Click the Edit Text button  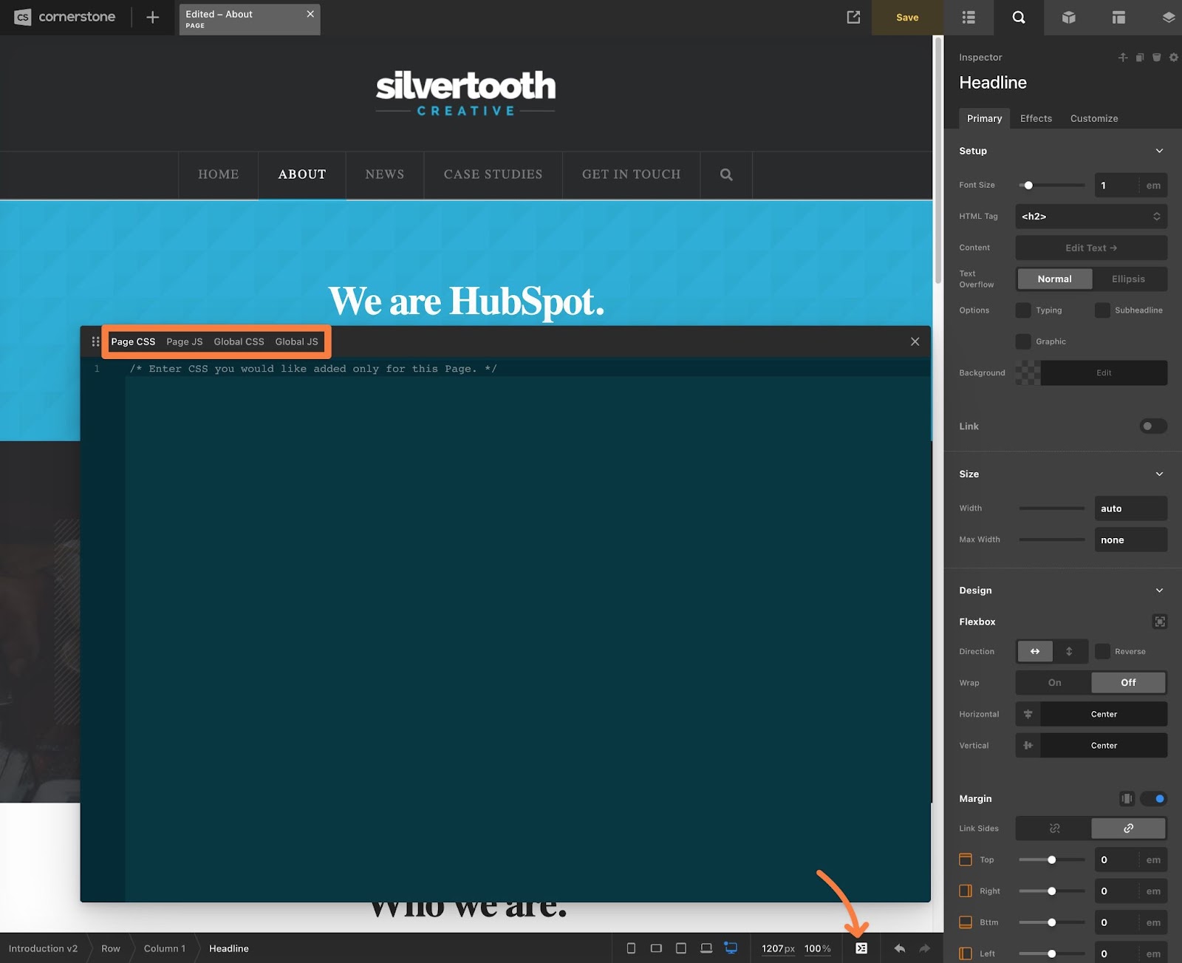pyautogui.click(x=1090, y=248)
